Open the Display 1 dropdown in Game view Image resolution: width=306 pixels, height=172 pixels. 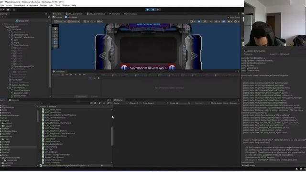(135, 103)
